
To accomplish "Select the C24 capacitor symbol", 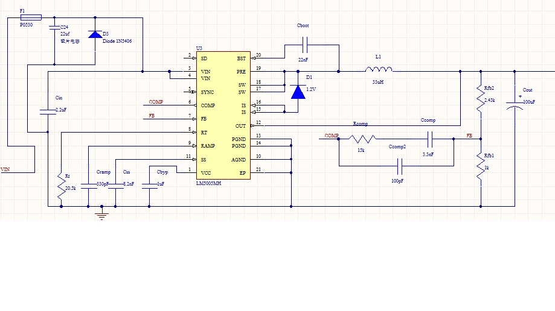I will pos(54,28).
